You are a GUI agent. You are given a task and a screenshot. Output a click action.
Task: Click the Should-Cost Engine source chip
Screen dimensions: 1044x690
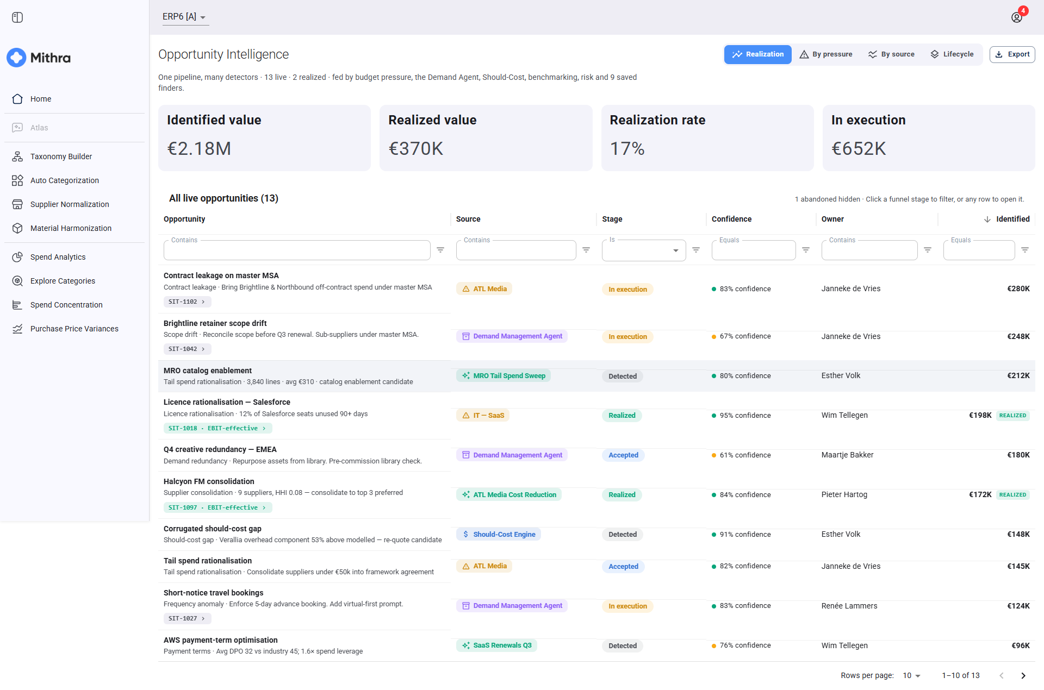499,534
